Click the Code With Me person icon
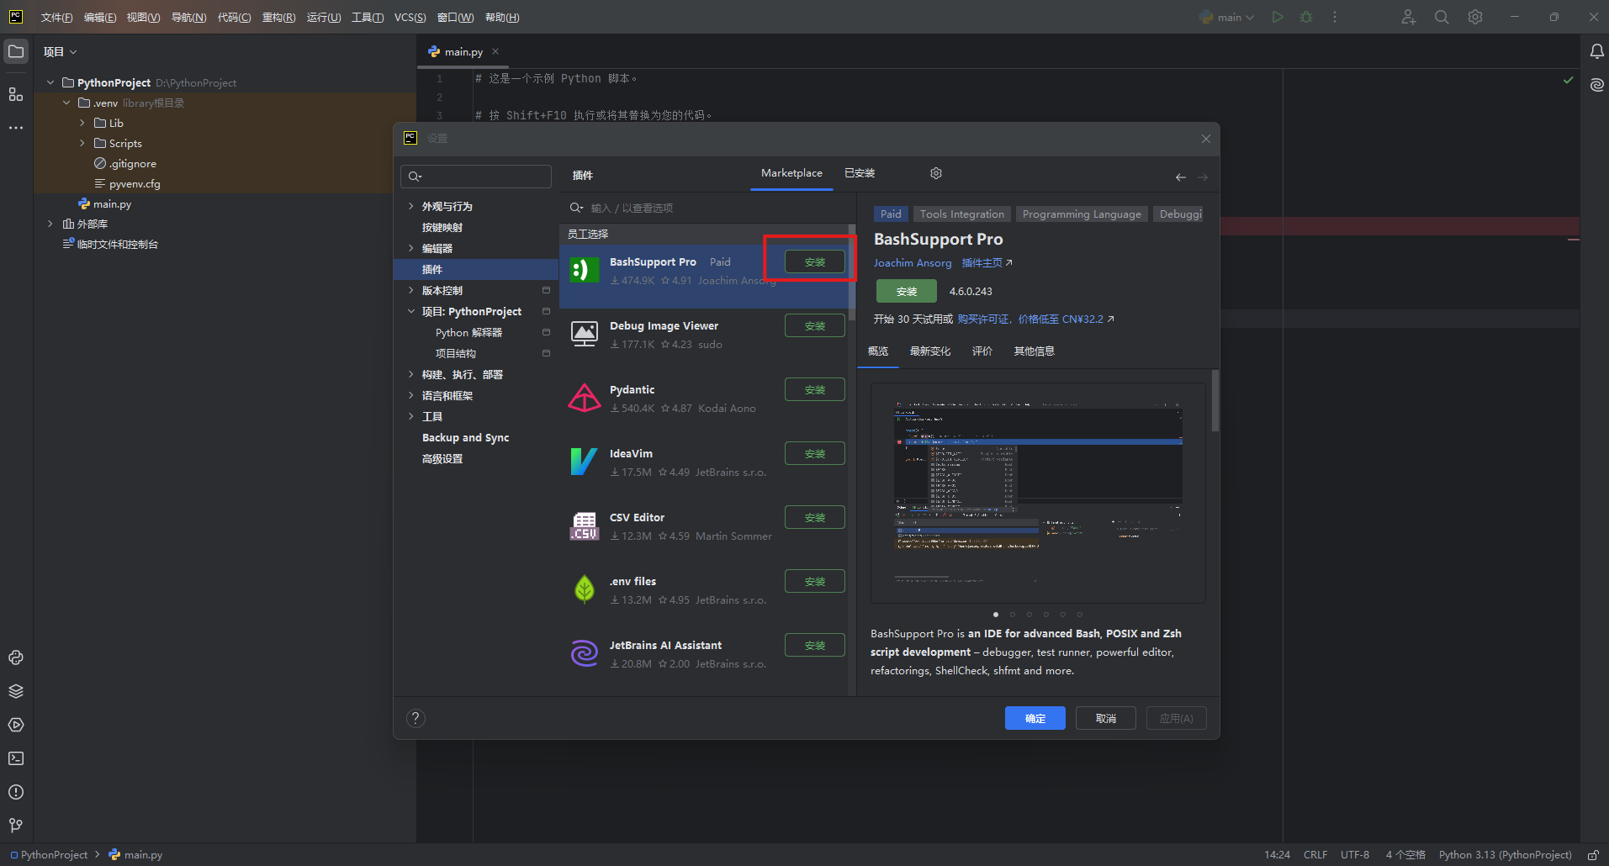The image size is (1609, 866). pos(1409,17)
